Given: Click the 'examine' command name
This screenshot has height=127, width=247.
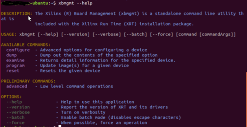Looking at the screenshot, I should (15, 60).
